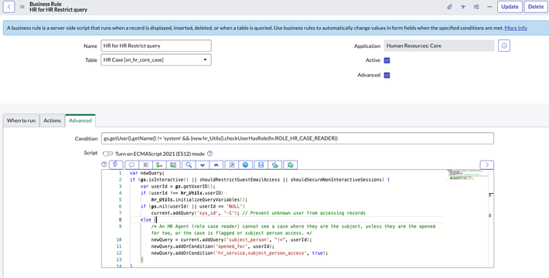Place cursor on line 1 var newQuery
Viewport: 549px width, 278px height.
coord(147,173)
